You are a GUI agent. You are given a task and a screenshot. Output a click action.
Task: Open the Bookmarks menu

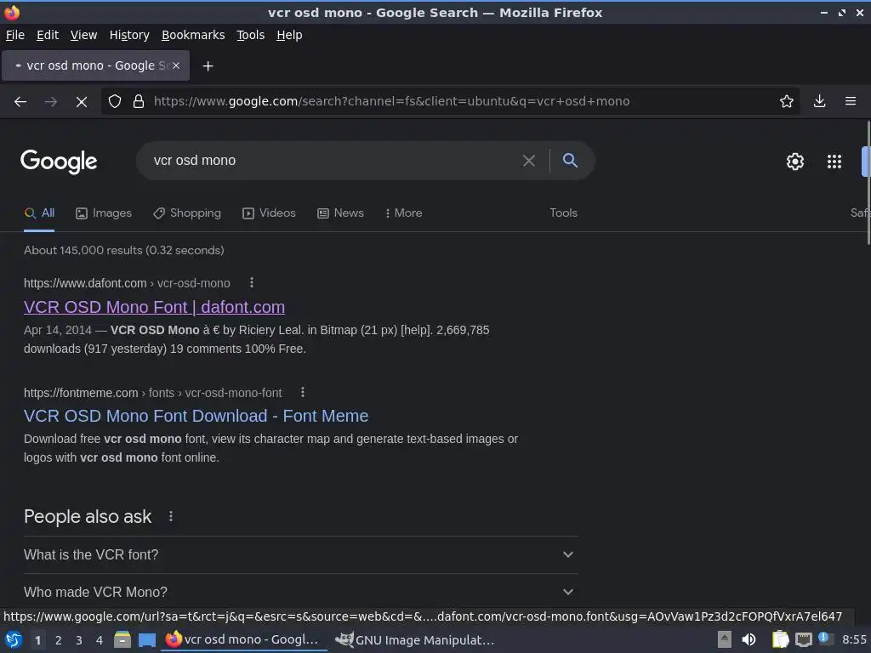point(193,35)
